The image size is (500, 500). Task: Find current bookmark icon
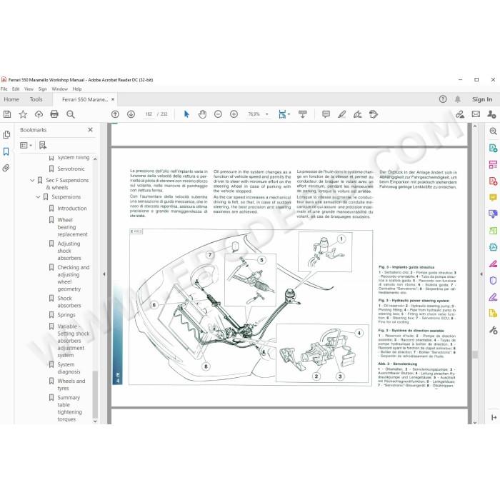click(x=43, y=146)
